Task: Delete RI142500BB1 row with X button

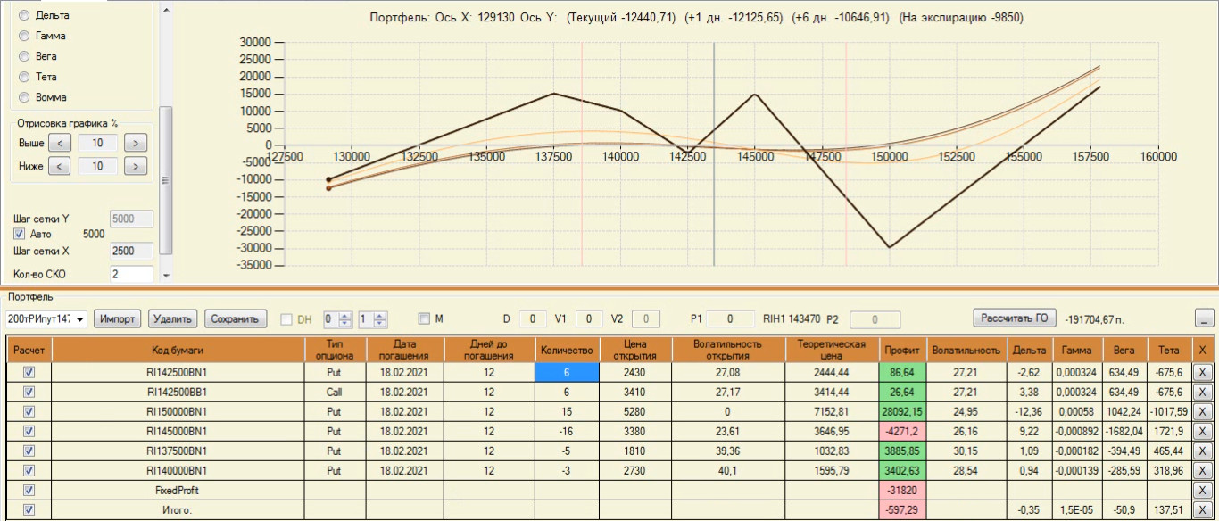Action: click(x=1202, y=393)
